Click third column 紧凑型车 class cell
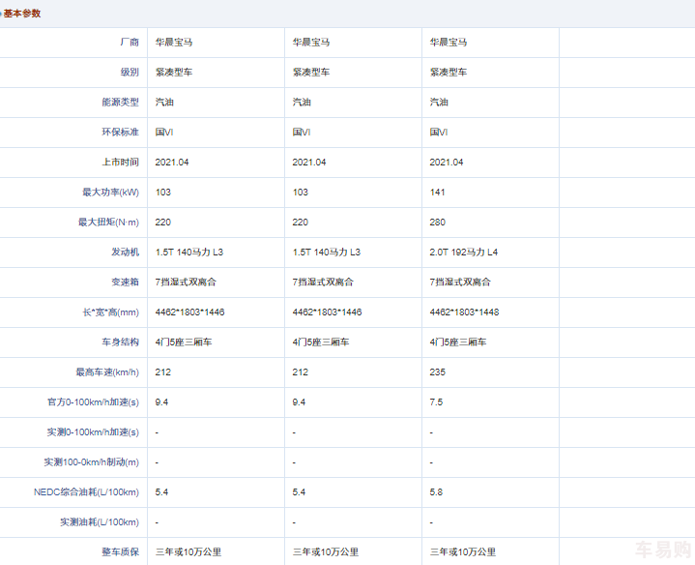Screen dimensions: 695x565 [x=449, y=72]
